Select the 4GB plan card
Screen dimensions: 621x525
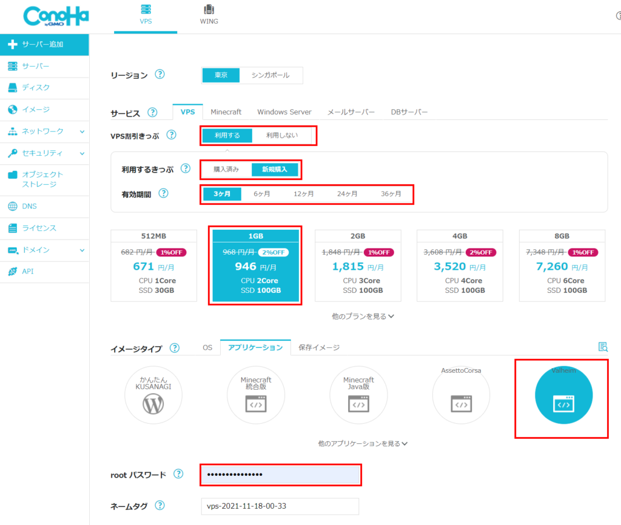(x=460, y=266)
